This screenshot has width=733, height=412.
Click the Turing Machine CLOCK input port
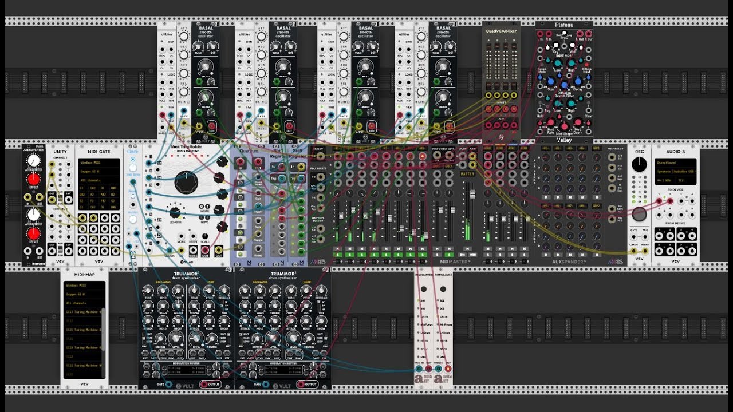170,250
